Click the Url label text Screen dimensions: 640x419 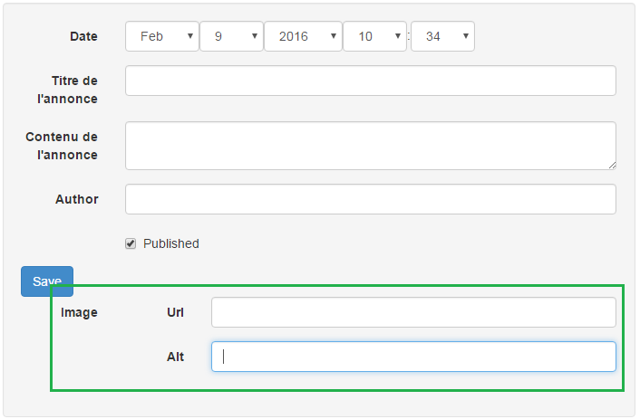pyautogui.click(x=176, y=312)
